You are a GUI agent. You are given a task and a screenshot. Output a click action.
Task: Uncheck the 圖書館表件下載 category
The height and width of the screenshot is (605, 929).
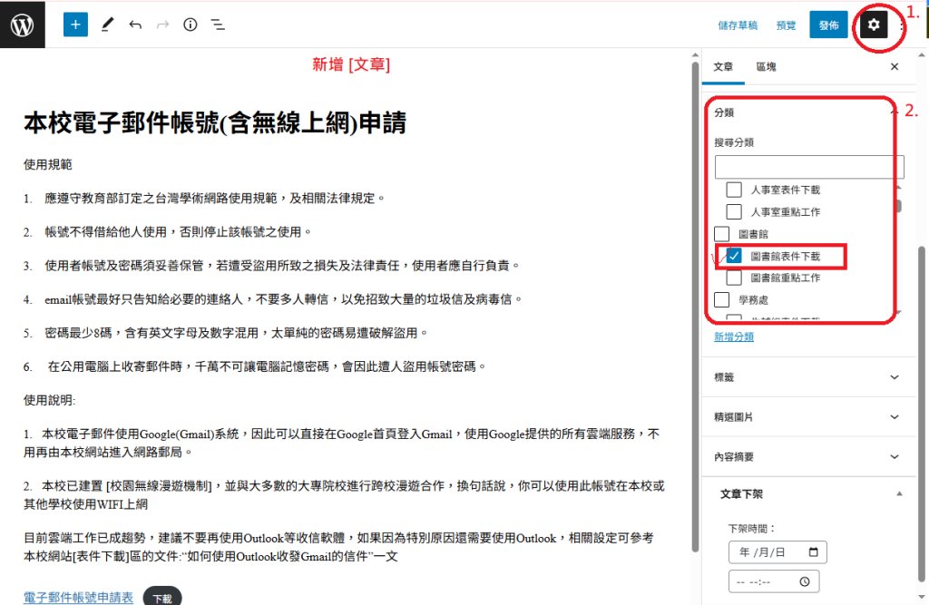[733, 256]
